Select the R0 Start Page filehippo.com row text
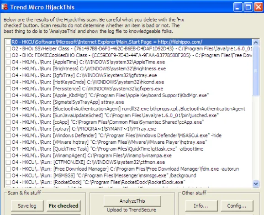Screen dimensions: 264x215 (107, 42)
